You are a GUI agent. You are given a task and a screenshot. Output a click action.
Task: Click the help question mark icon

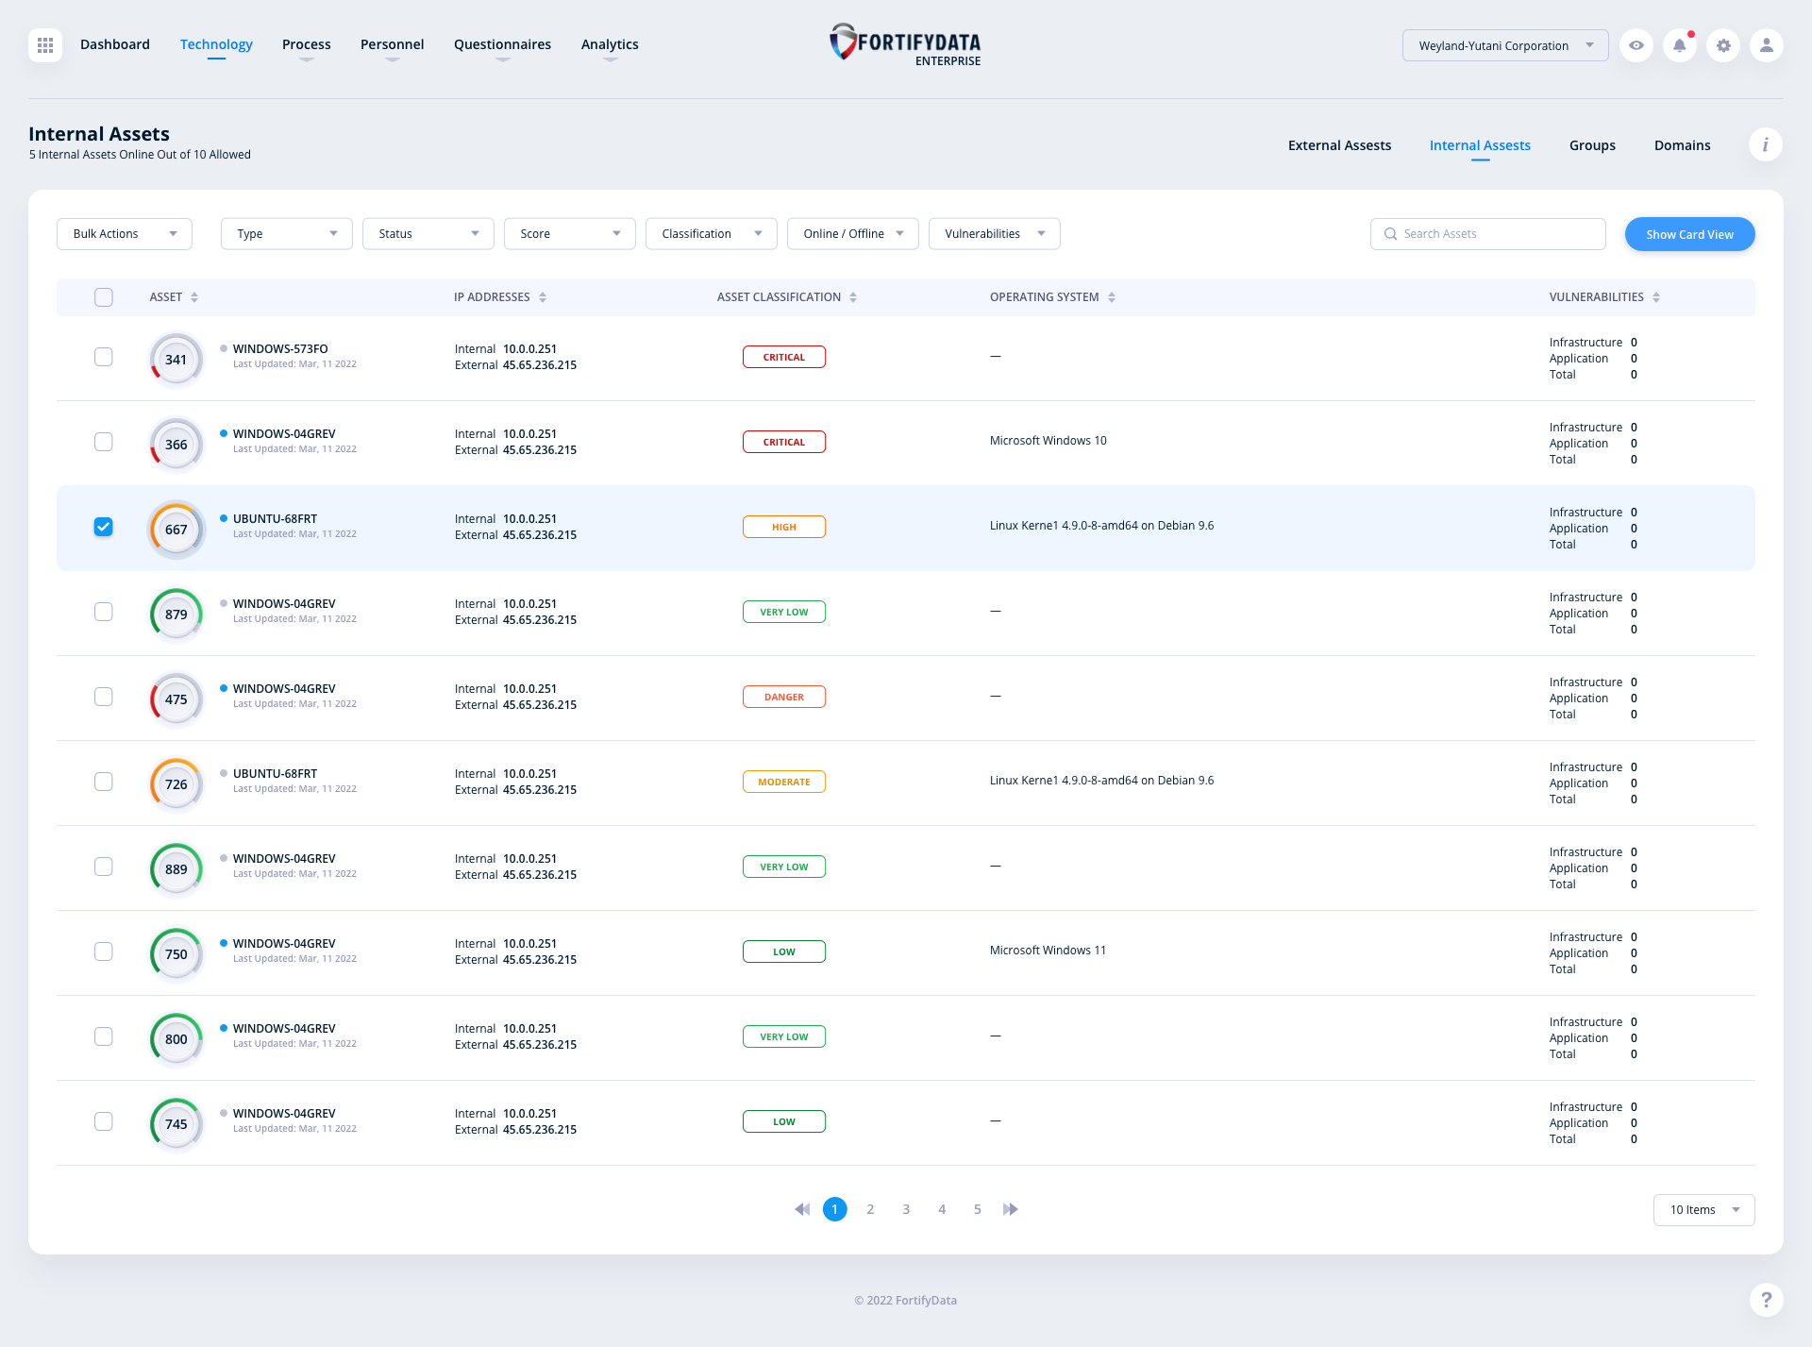tap(1766, 1300)
